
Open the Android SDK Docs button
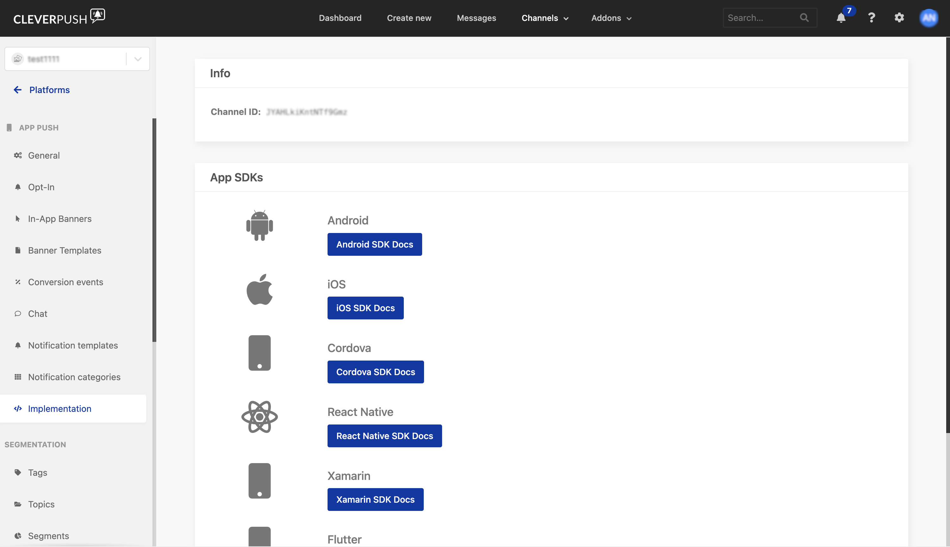point(374,244)
